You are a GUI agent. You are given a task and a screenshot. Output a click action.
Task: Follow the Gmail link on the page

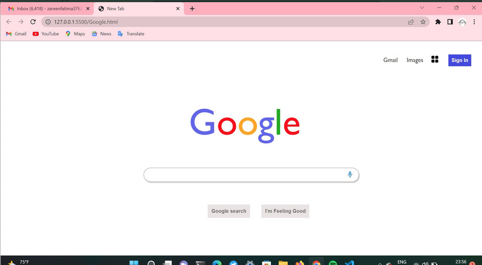point(391,60)
